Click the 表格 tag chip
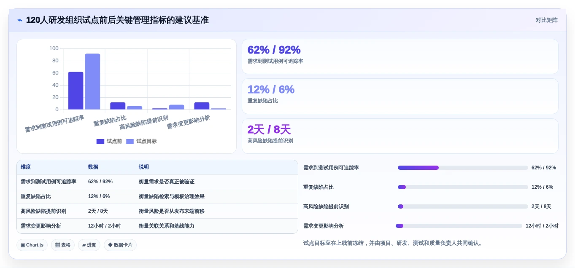 coord(63,245)
